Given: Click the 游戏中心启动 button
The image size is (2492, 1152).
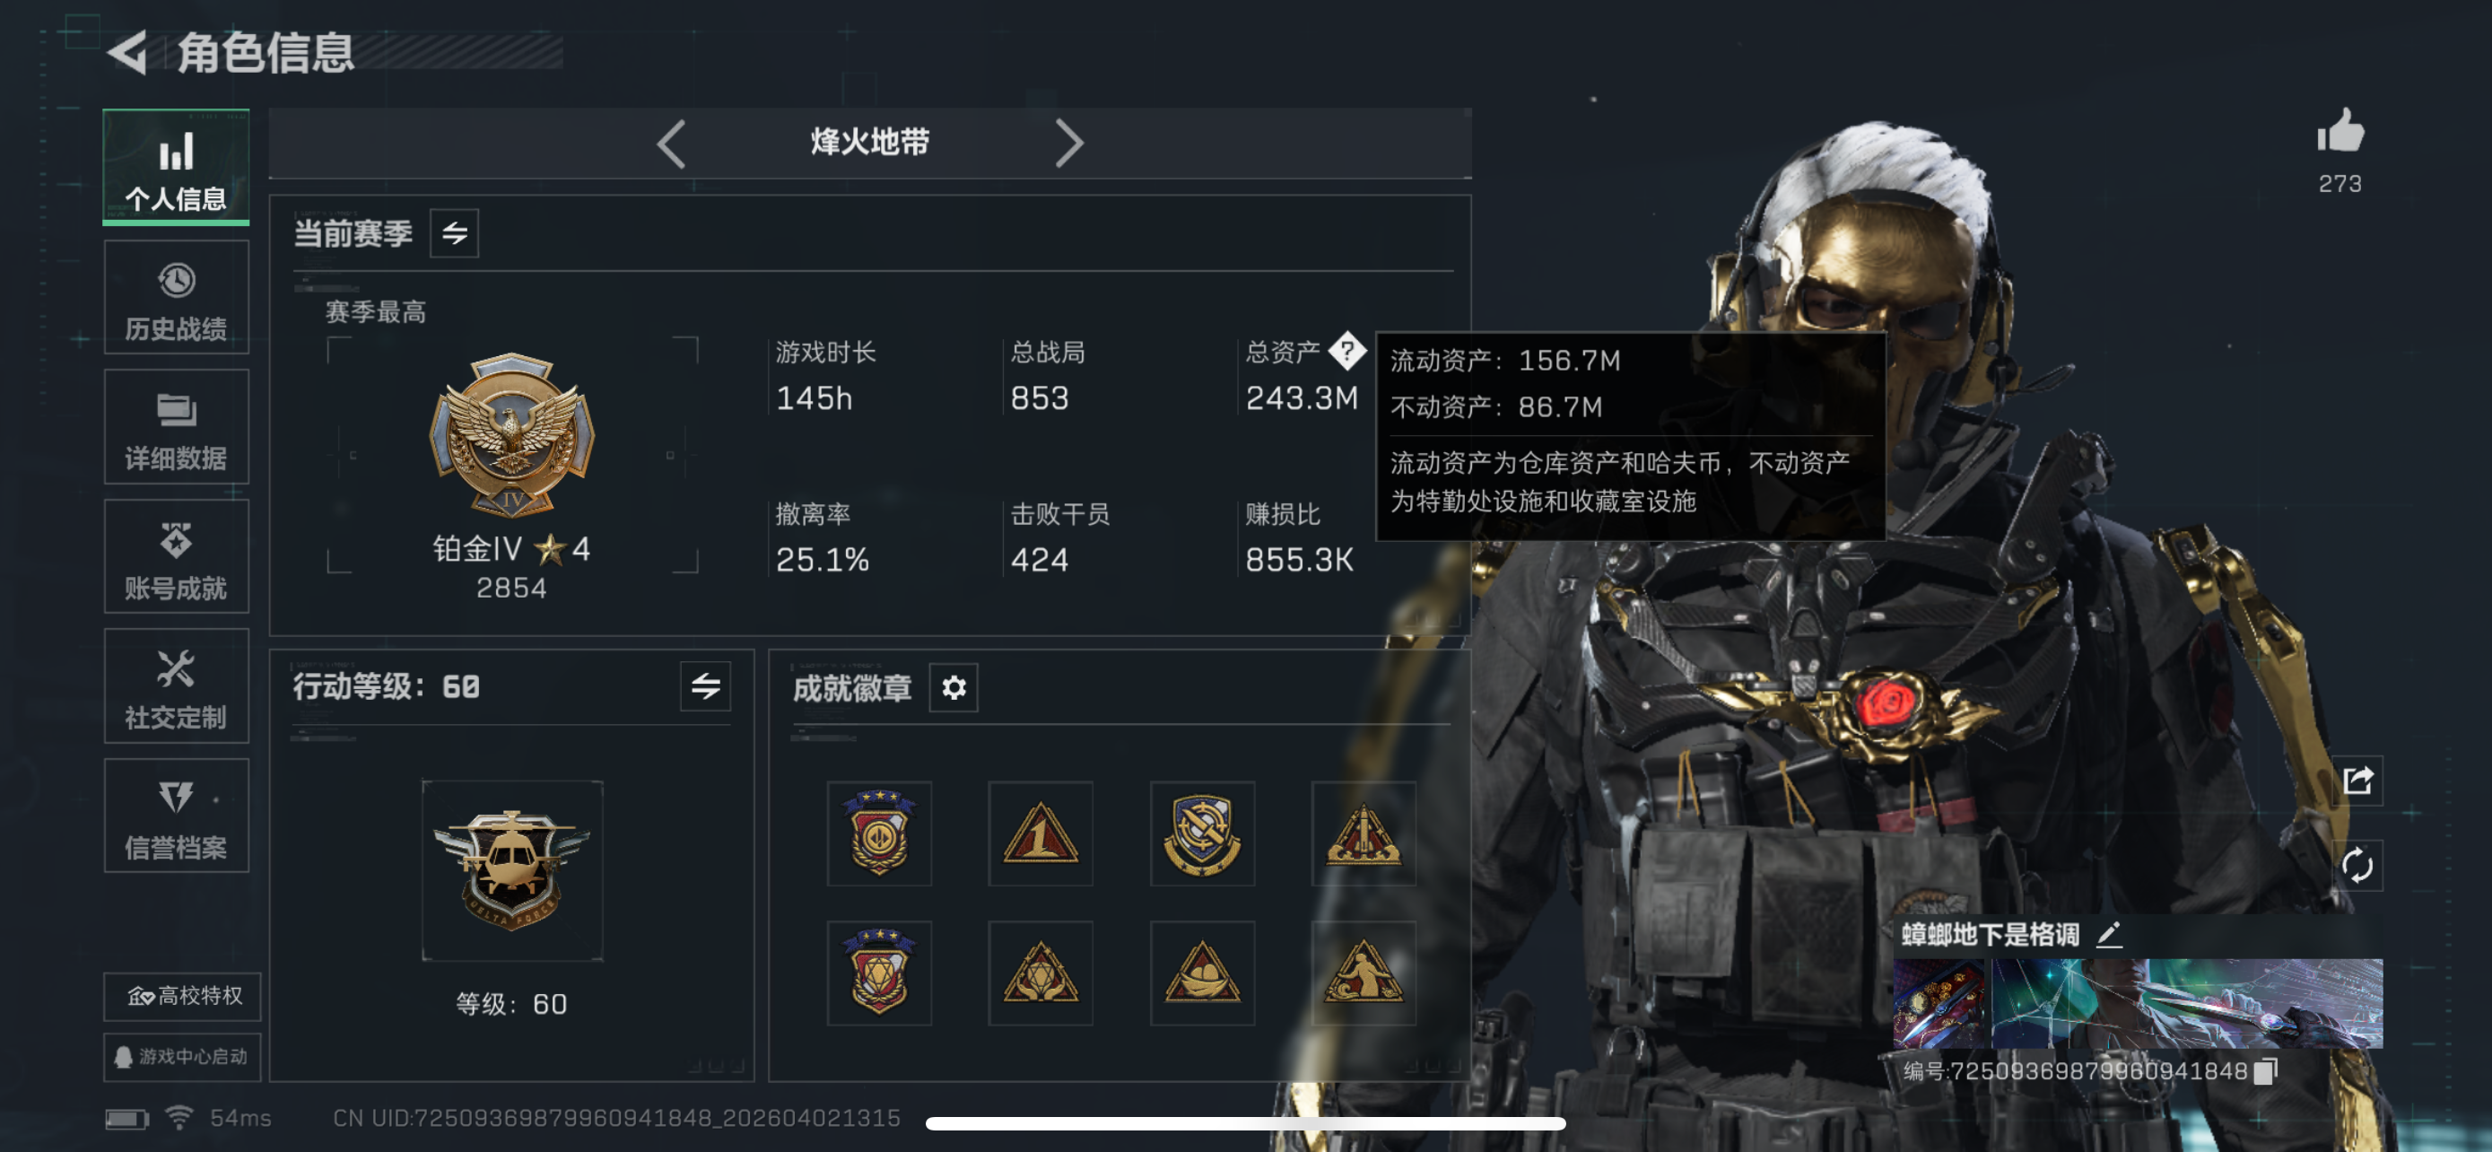Looking at the screenshot, I should tap(183, 1057).
